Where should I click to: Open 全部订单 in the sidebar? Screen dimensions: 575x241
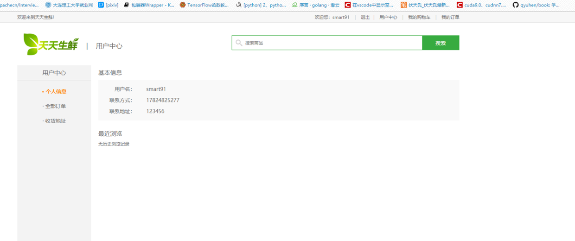pyautogui.click(x=56, y=106)
